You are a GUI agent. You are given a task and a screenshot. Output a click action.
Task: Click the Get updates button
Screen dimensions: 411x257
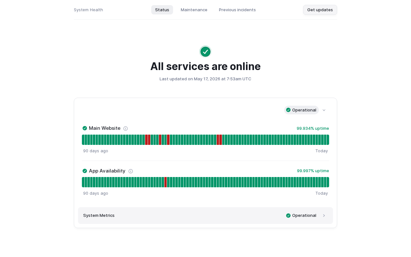[x=320, y=10]
